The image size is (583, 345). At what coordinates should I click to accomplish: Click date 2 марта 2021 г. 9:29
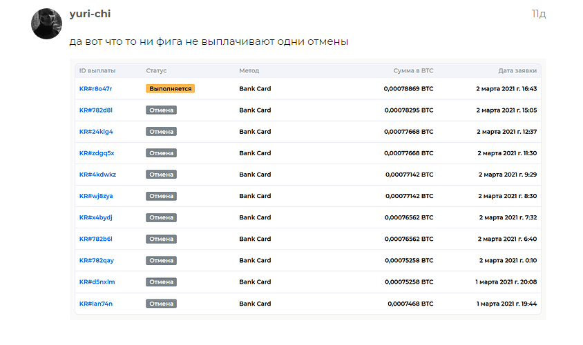pyautogui.click(x=508, y=175)
